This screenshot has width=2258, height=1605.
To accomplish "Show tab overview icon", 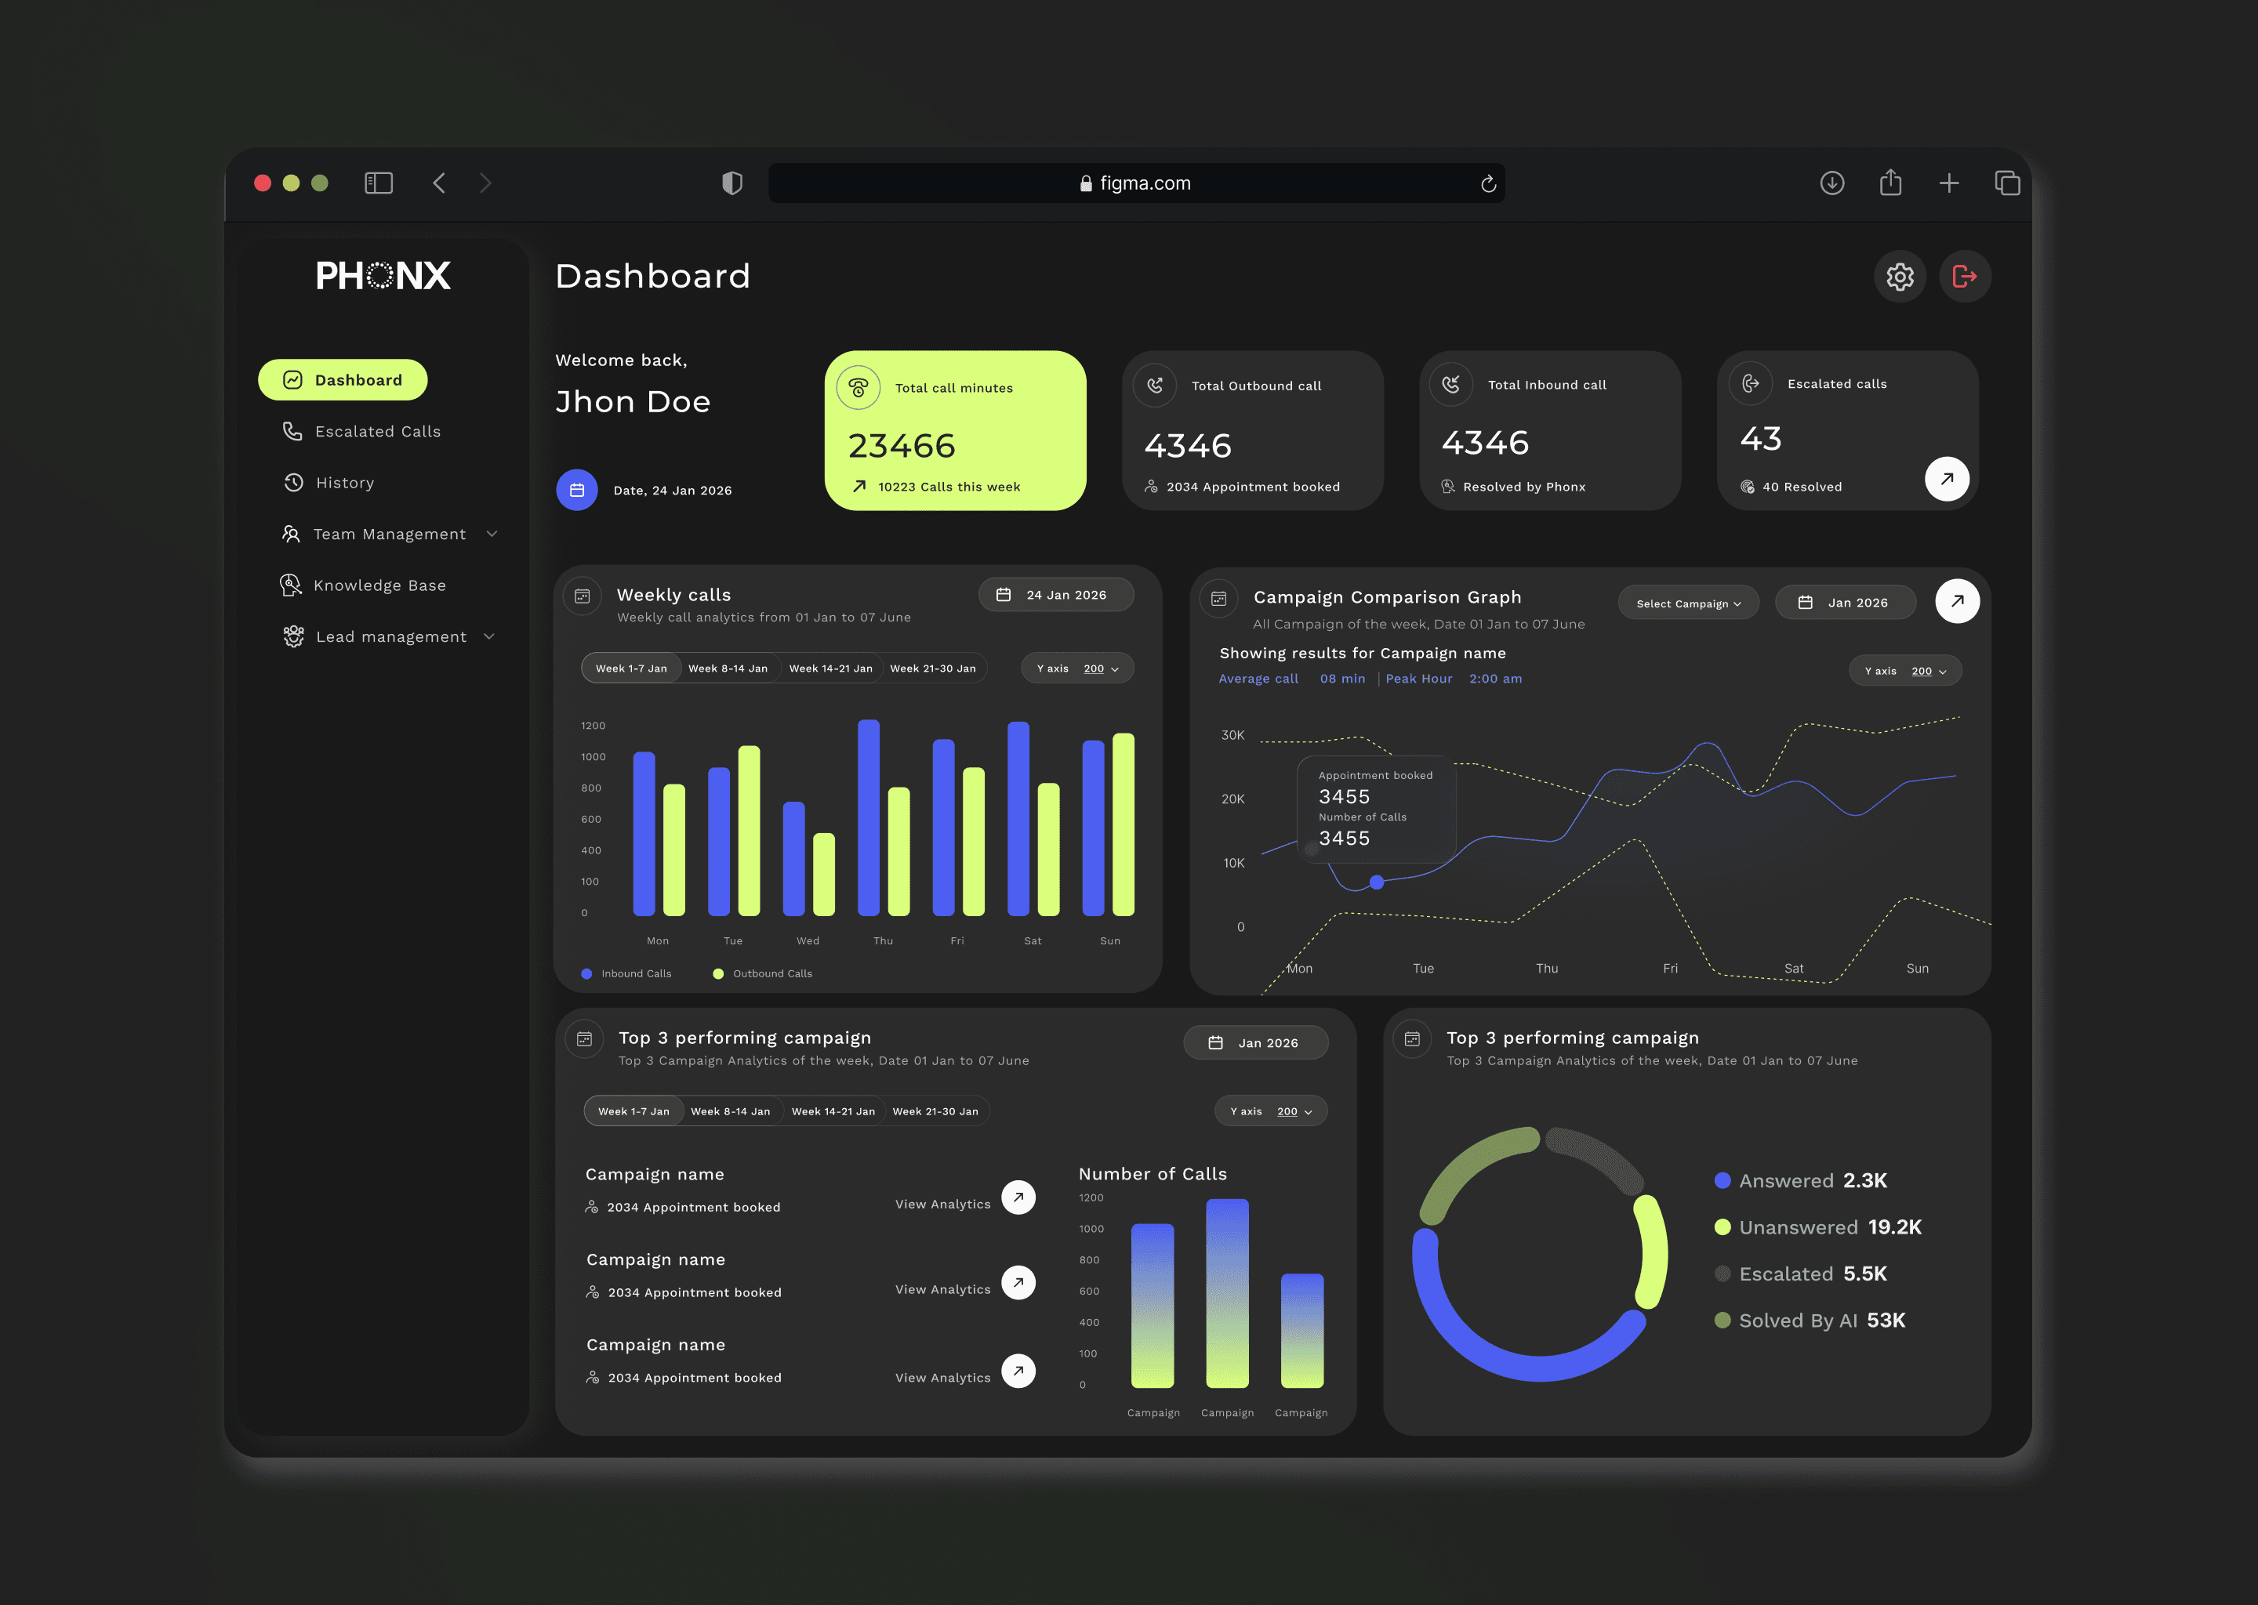I will 2007,183.
